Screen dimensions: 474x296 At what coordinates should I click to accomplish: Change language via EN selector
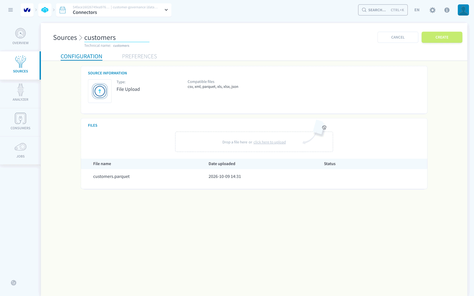coord(417,10)
